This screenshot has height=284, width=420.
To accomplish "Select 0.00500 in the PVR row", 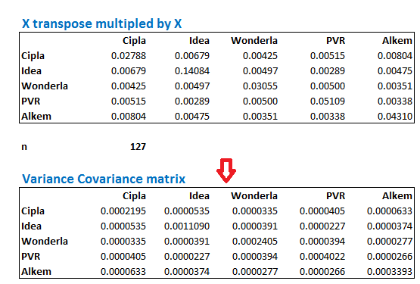I will coord(260,101).
